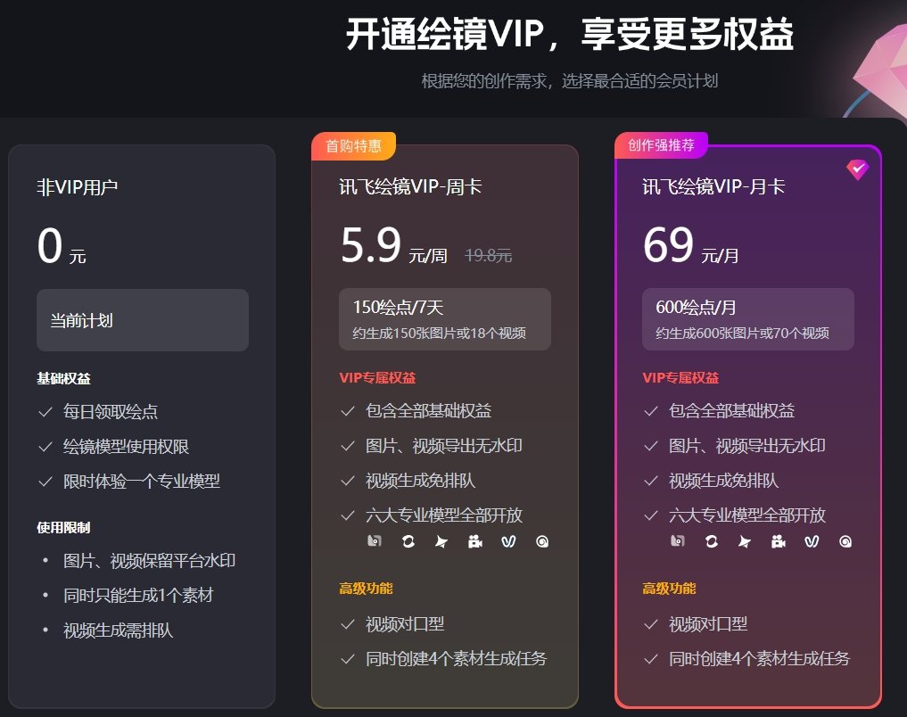Click 视频对口型 in 周卡 card
This screenshot has width=907, height=717.
[x=404, y=623]
